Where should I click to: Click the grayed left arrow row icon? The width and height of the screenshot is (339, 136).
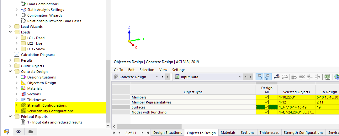click(310, 77)
